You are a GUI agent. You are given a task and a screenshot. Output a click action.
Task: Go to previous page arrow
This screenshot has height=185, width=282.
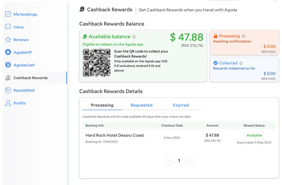coord(169,161)
